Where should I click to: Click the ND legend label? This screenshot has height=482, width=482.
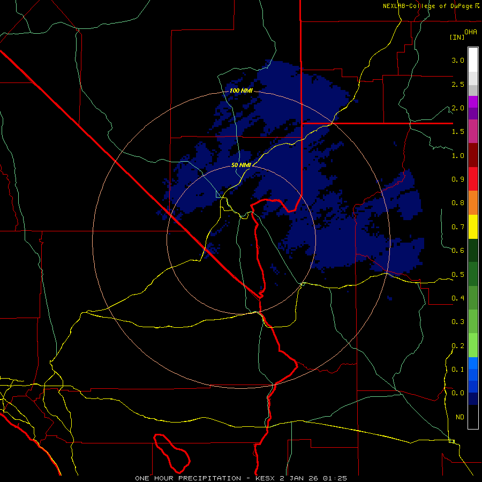(x=460, y=417)
